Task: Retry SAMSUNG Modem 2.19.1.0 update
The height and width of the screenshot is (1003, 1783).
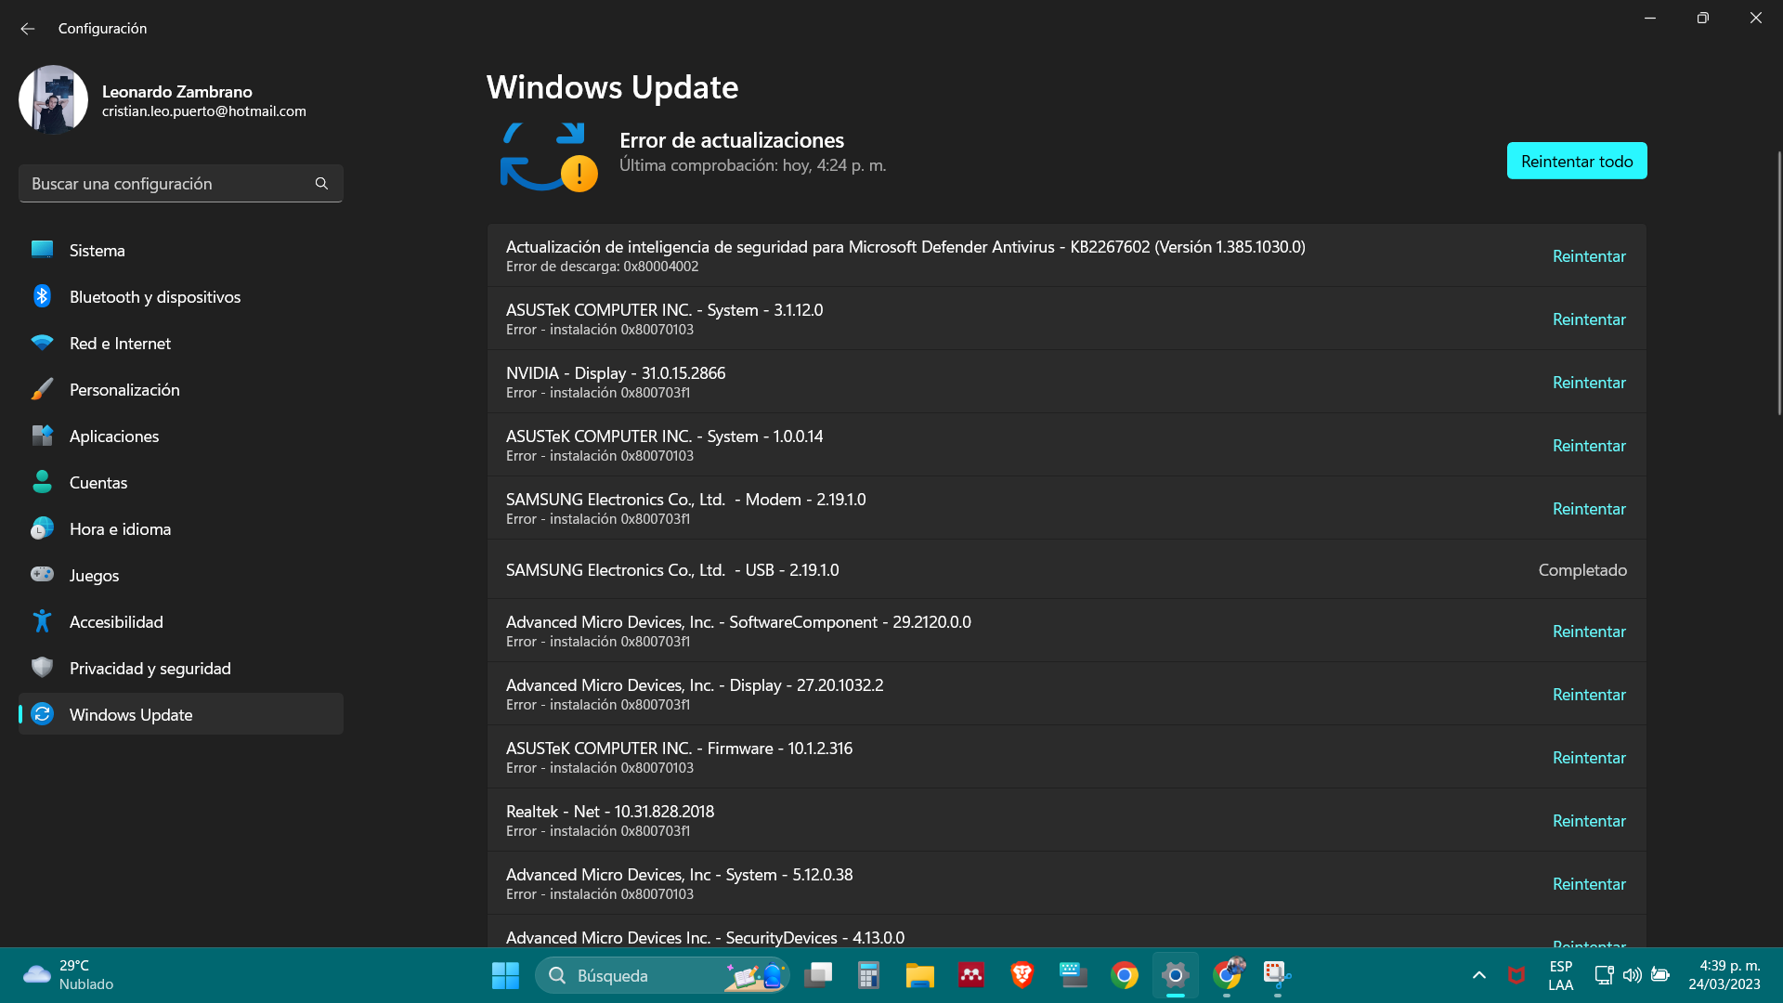Action: coord(1589,509)
